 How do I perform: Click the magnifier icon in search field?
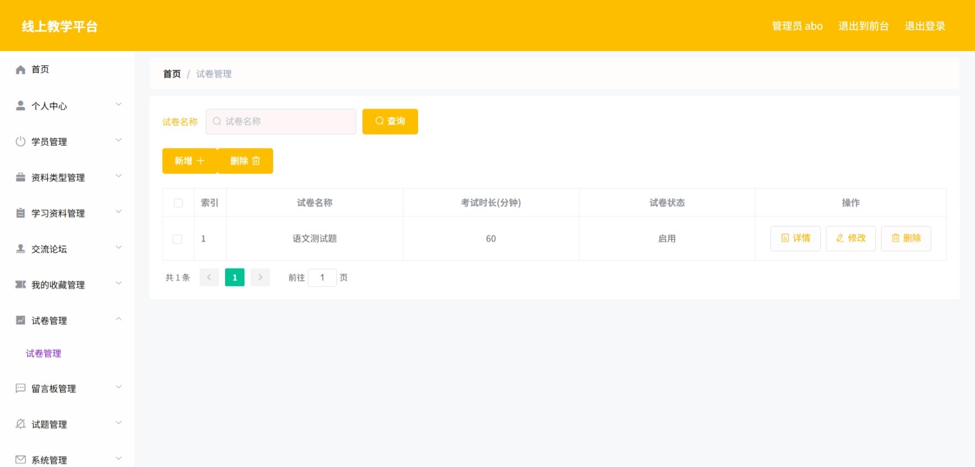(x=217, y=121)
